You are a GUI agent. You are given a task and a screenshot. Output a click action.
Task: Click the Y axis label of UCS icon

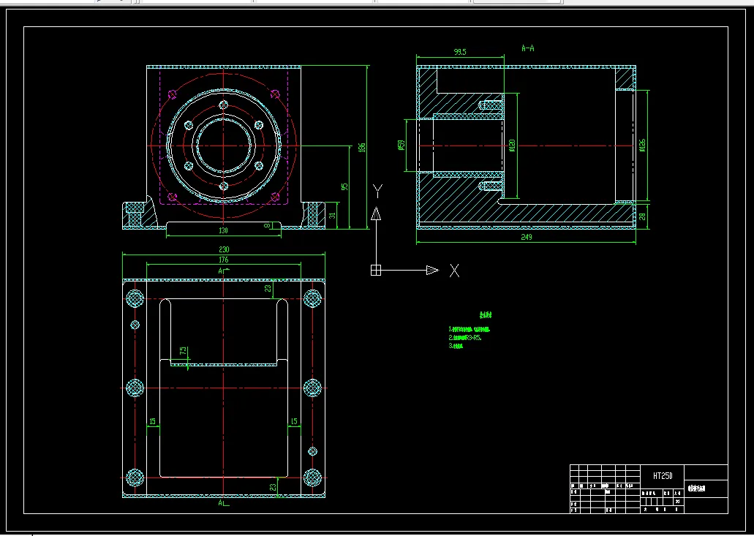(x=377, y=192)
